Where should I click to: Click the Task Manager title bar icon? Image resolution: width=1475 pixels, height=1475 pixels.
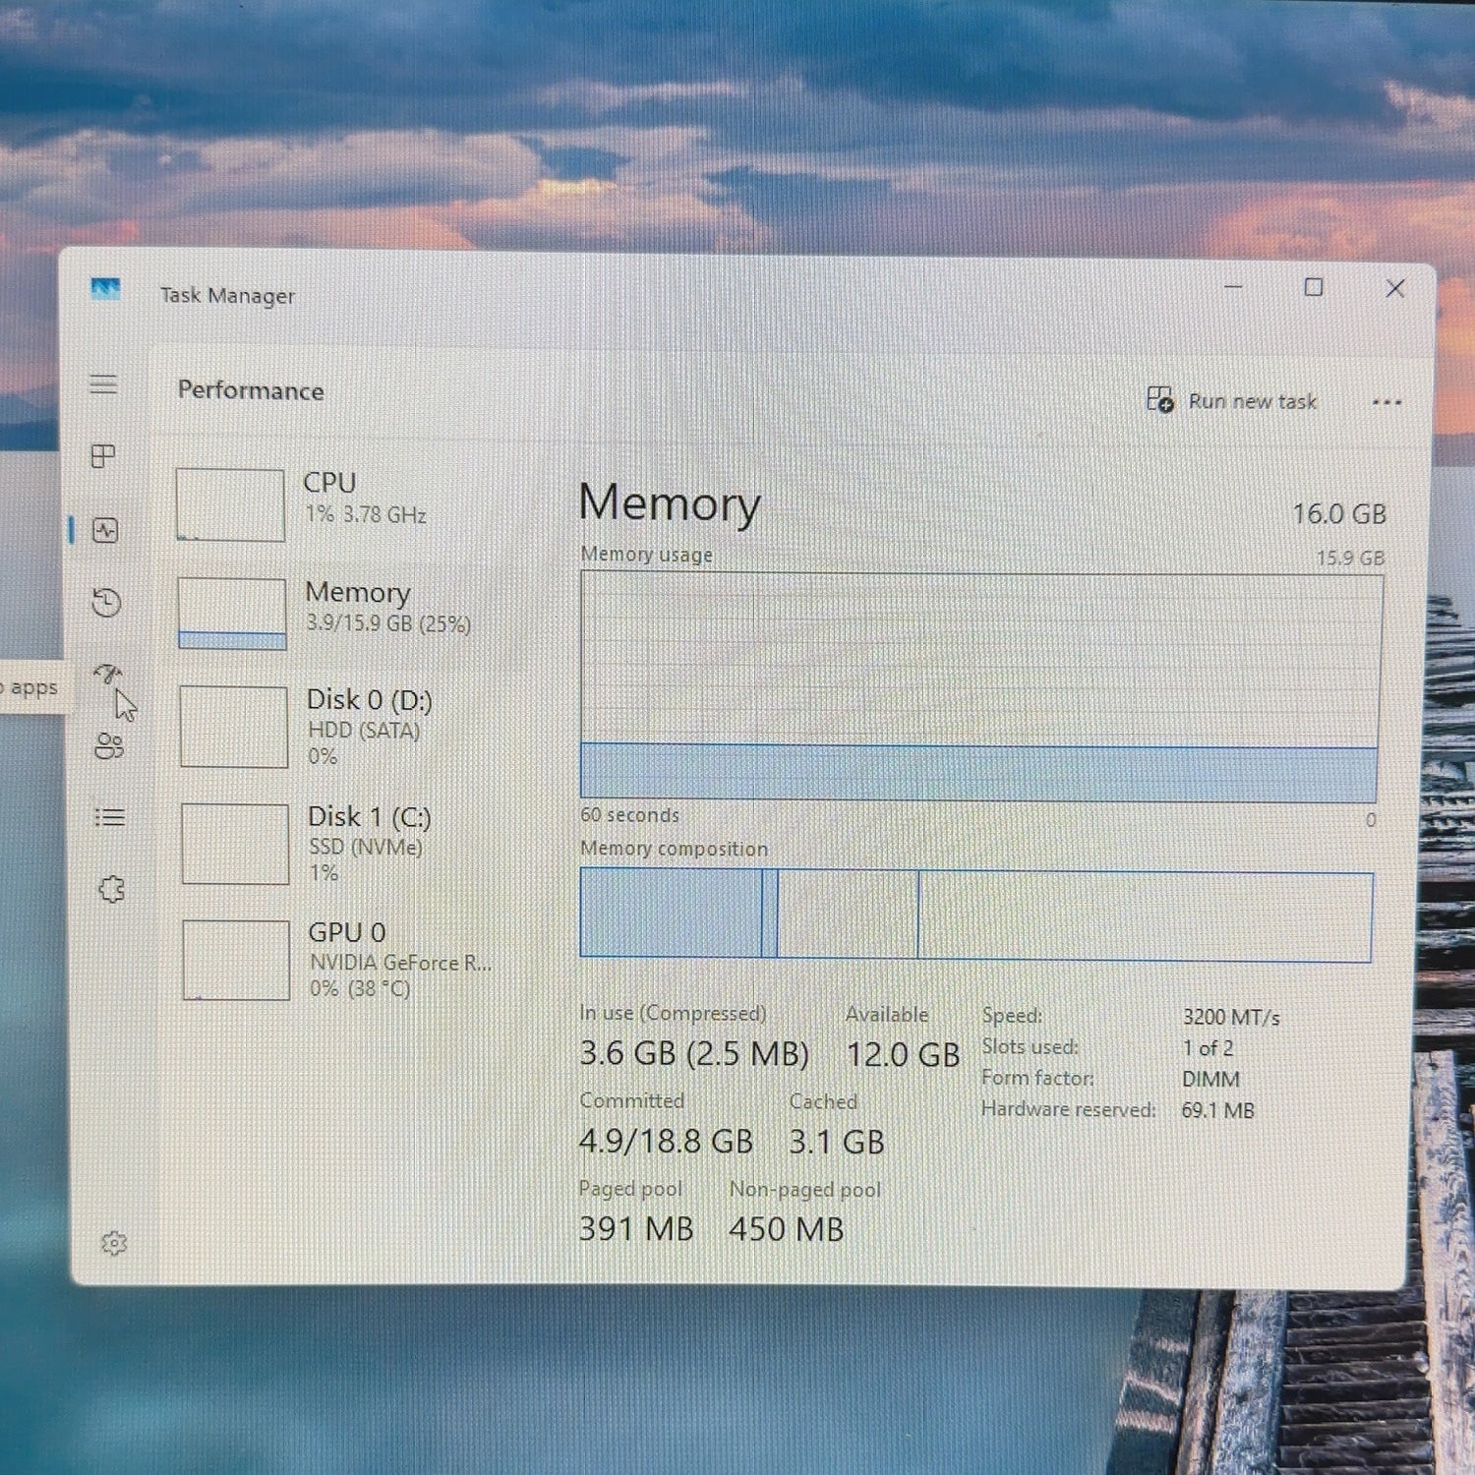click(105, 290)
